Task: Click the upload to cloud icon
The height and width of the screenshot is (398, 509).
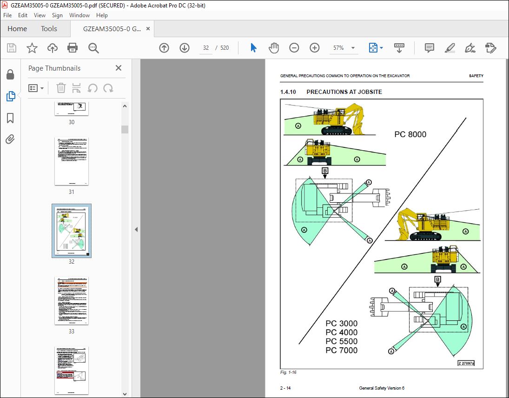Action: 52,48
